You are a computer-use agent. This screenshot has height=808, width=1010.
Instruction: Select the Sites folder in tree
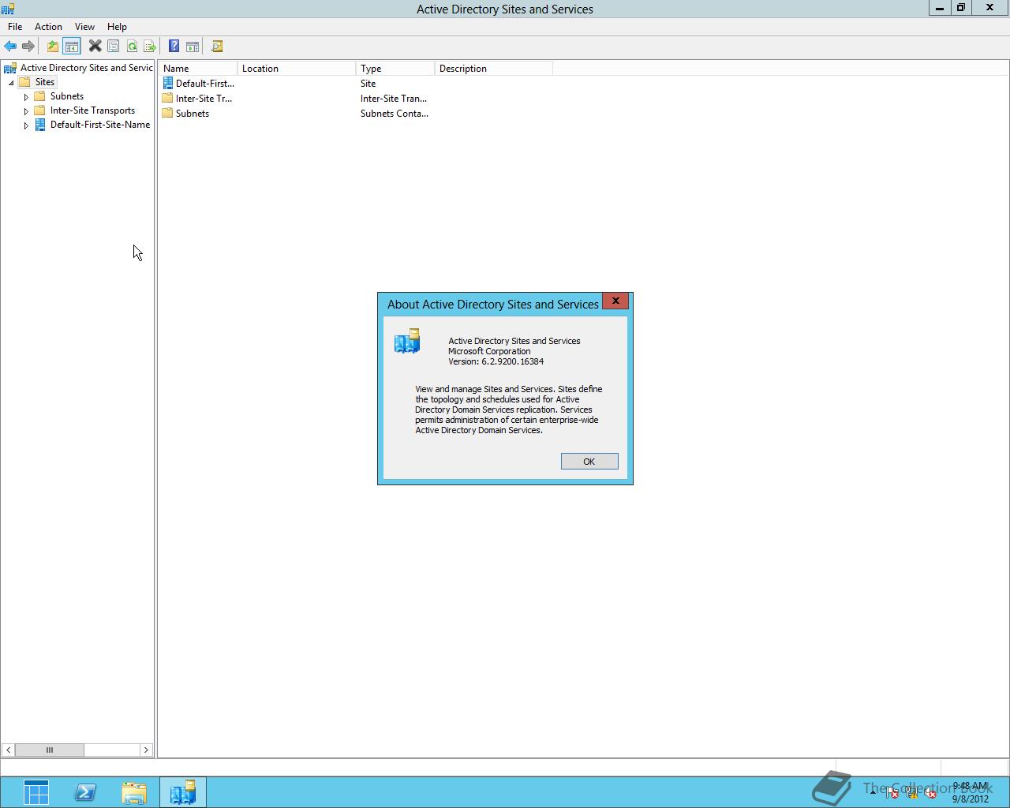[45, 82]
